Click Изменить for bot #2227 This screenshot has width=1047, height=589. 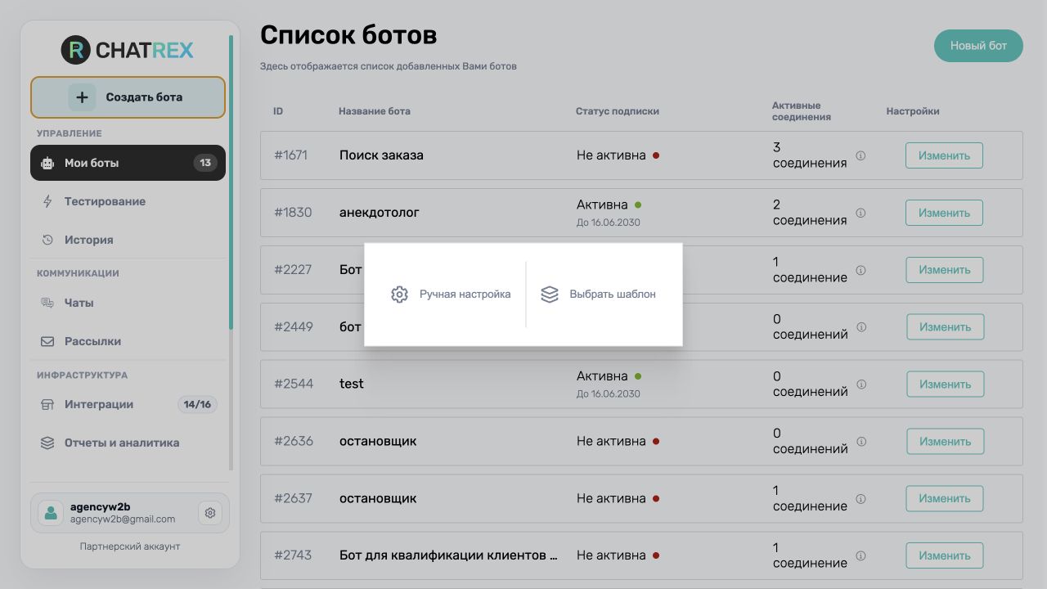944,270
